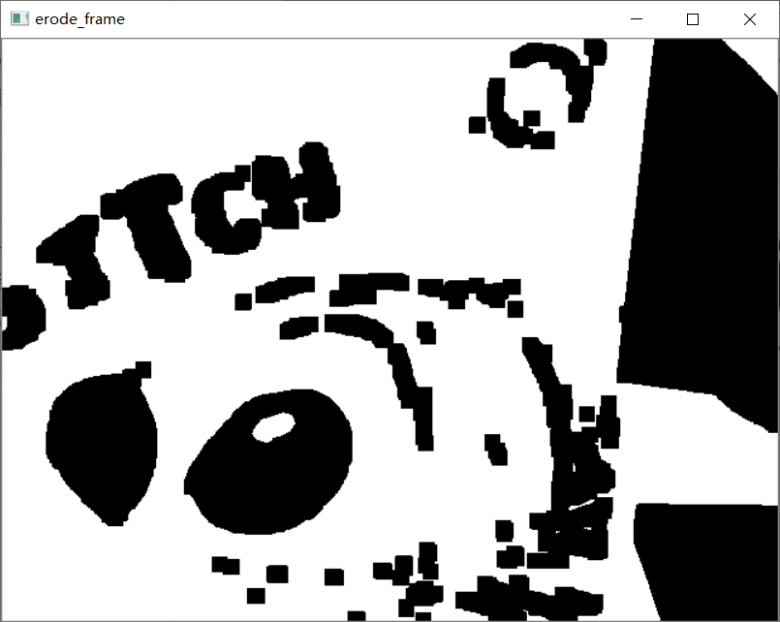Close the erode_frame window
The height and width of the screenshot is (622, 780).
point(750,19)
